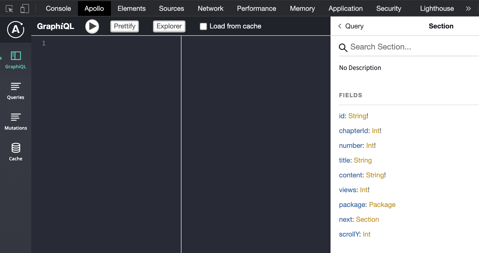Open the Cache sidebar panel
479x253 pixels.
pyautogui.click(x=16, y=152)
